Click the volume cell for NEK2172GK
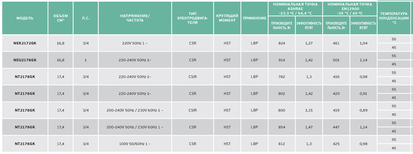Viewport: 413px width, 154px height. (61, 43)
